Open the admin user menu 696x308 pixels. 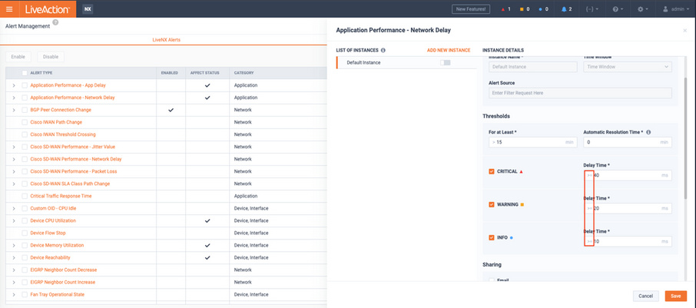tap(677, 9)
